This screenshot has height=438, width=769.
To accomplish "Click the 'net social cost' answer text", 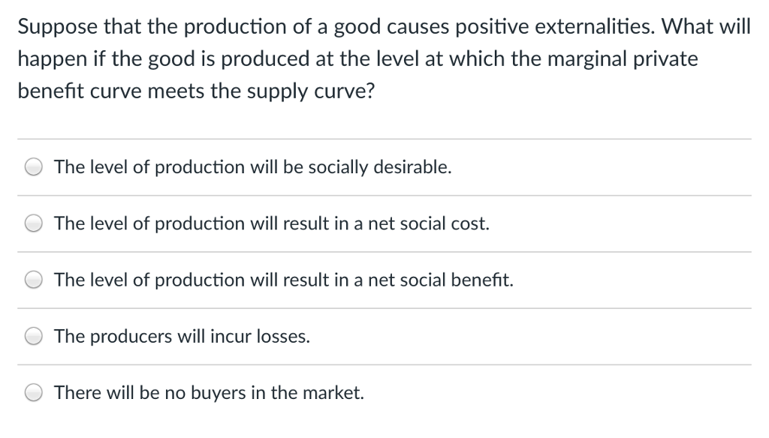I will pos(272,223).
